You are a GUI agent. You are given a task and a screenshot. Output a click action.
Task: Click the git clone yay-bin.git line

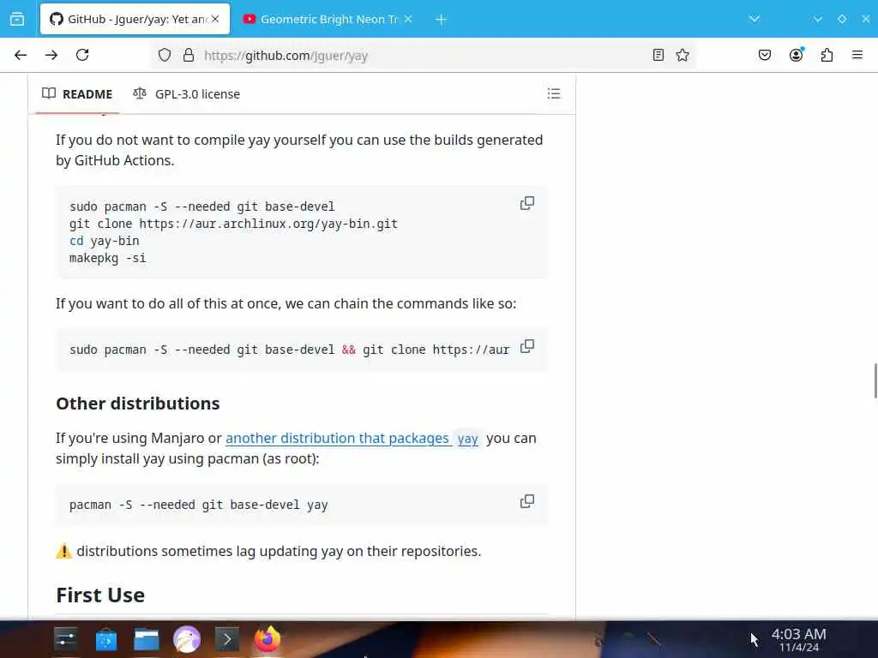coord(233,224)
